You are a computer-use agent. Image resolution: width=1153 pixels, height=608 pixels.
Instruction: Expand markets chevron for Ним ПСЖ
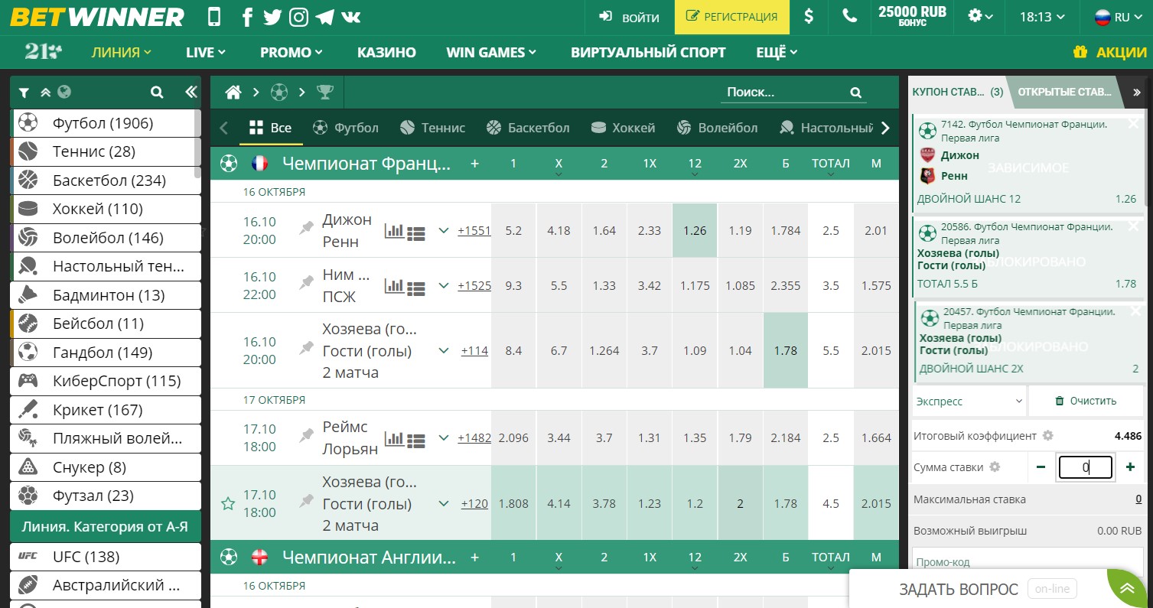pos(443,285)
